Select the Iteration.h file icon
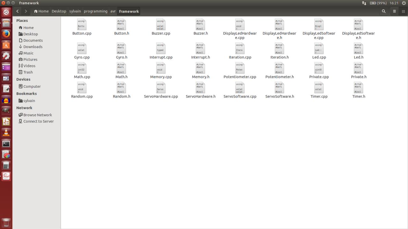This screenshot has width=408, height=229. coord(280,49)
